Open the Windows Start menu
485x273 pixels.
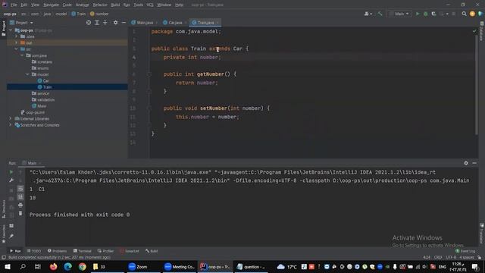(8, 266)
